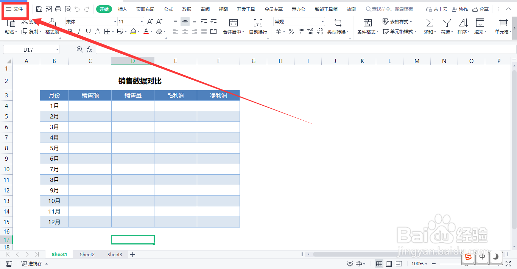Open the font size dropdown
The width and height of the screenshot is (517, 269).
(142, 22)
